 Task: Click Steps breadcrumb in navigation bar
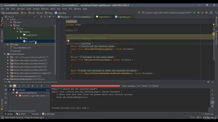pos(49,13)
